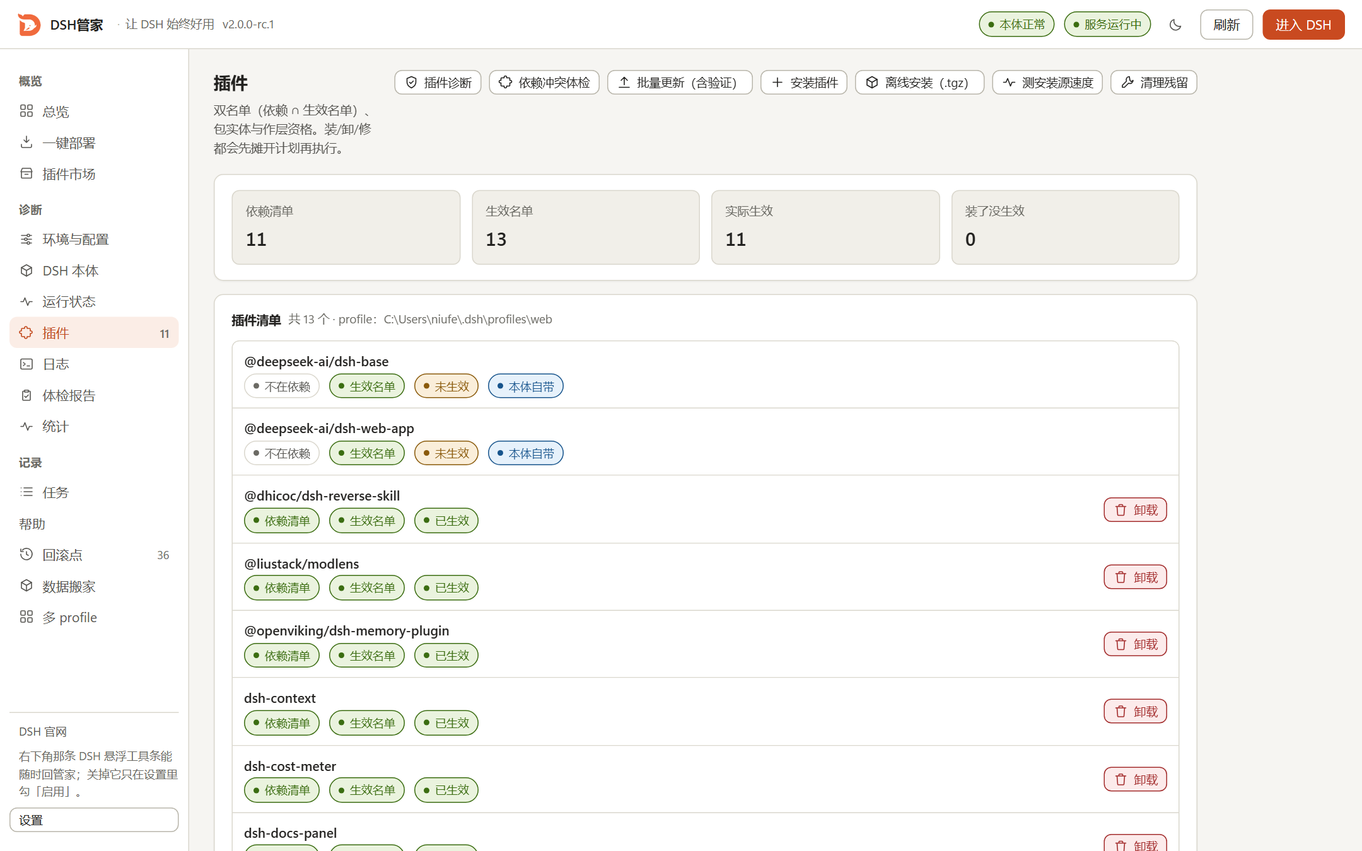This screenshot has height=851, width=1362.
Task: Click the 运行状态 pulse icon
Action: (26, 301)
